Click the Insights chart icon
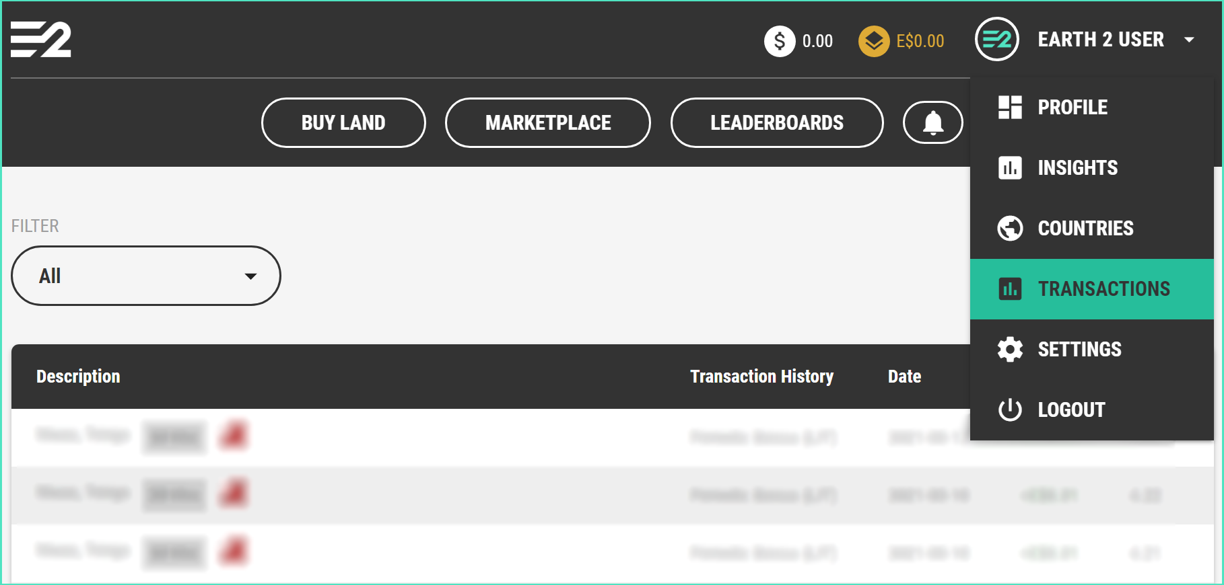The height and width of the screenshot is (585, 1224). click(1010, 167)
